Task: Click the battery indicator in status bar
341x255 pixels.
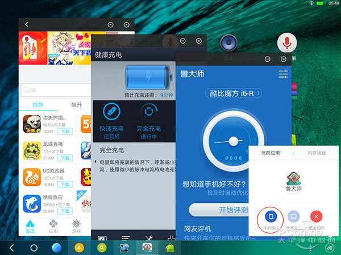Action: 320,3
